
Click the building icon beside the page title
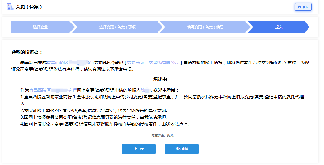pyautogui.click(x=11, y=7)
